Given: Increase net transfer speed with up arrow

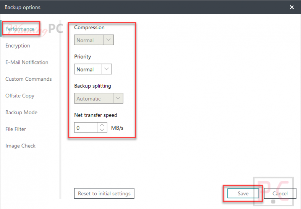Looking at the screenshot, I should tap(102, 125).
